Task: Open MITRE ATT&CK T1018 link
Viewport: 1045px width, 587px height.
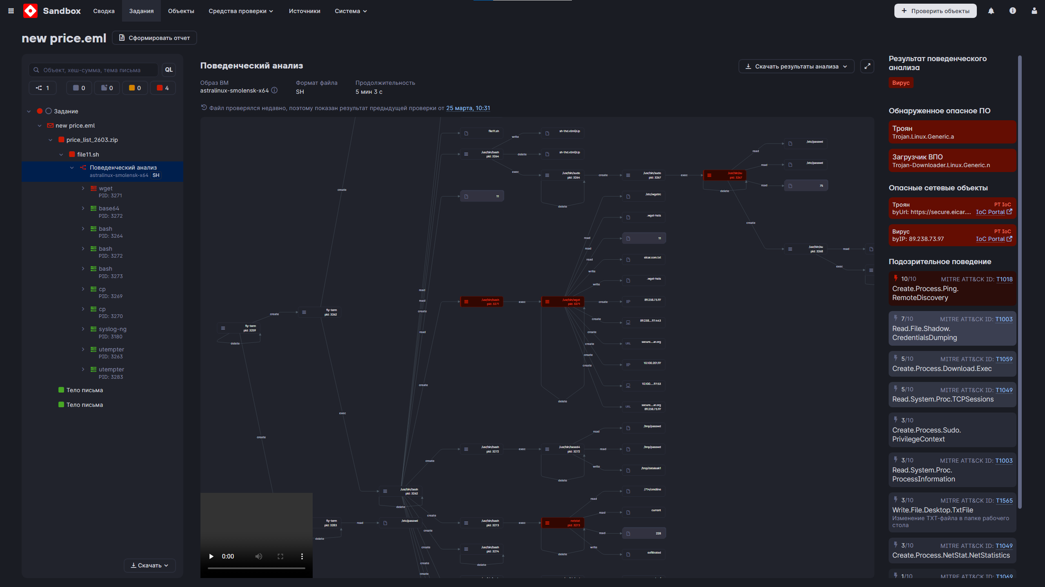Action: coord(1004,279)
